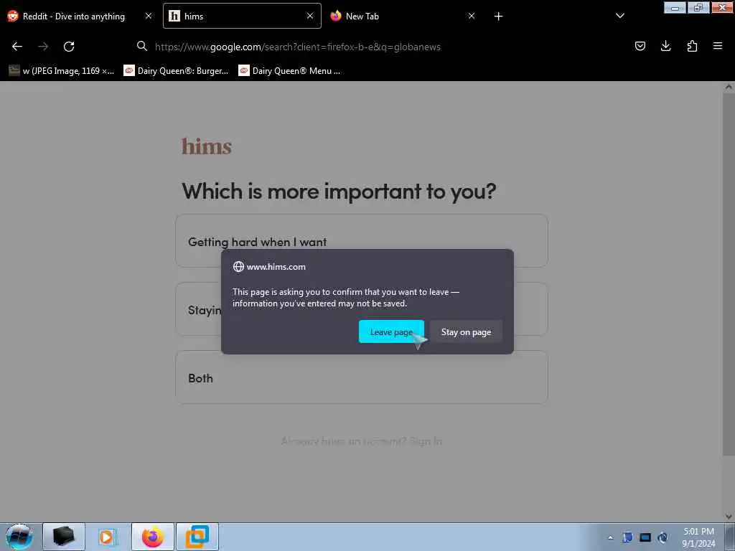Viewport: 735px width, 551px height.
Task: Open a new tab with plus button
Action: click(498, 17)
